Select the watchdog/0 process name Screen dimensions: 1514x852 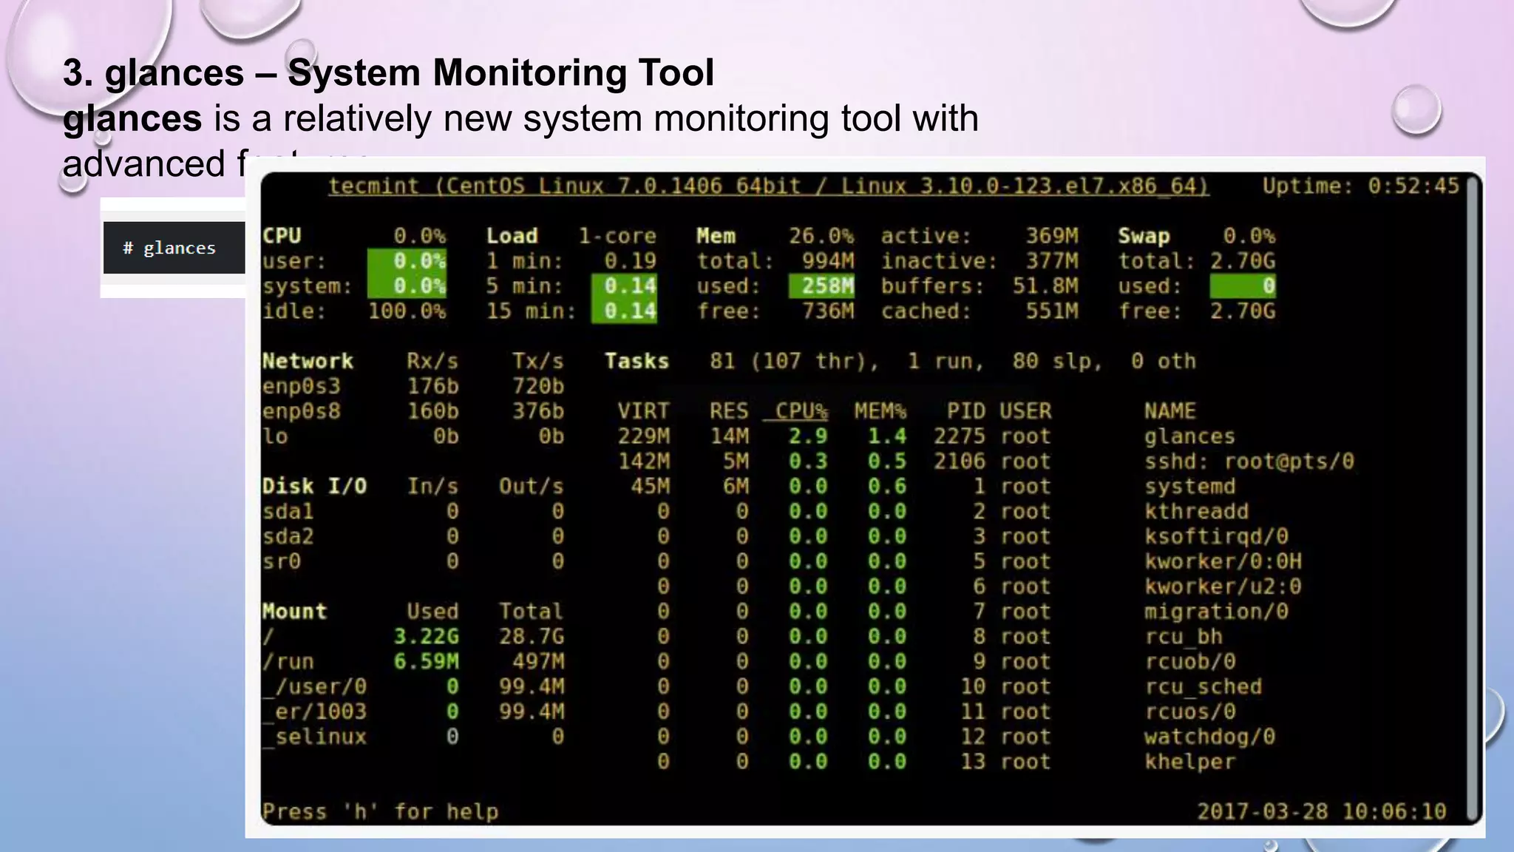[x=1209, y=737]
